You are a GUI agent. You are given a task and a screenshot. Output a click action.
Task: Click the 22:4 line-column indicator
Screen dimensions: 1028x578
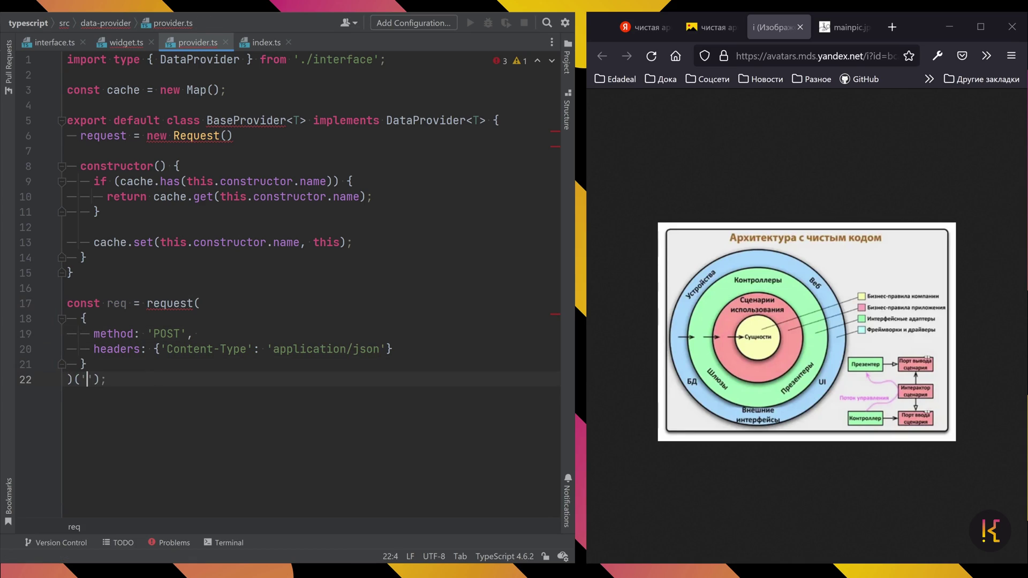tap(390, 556)
